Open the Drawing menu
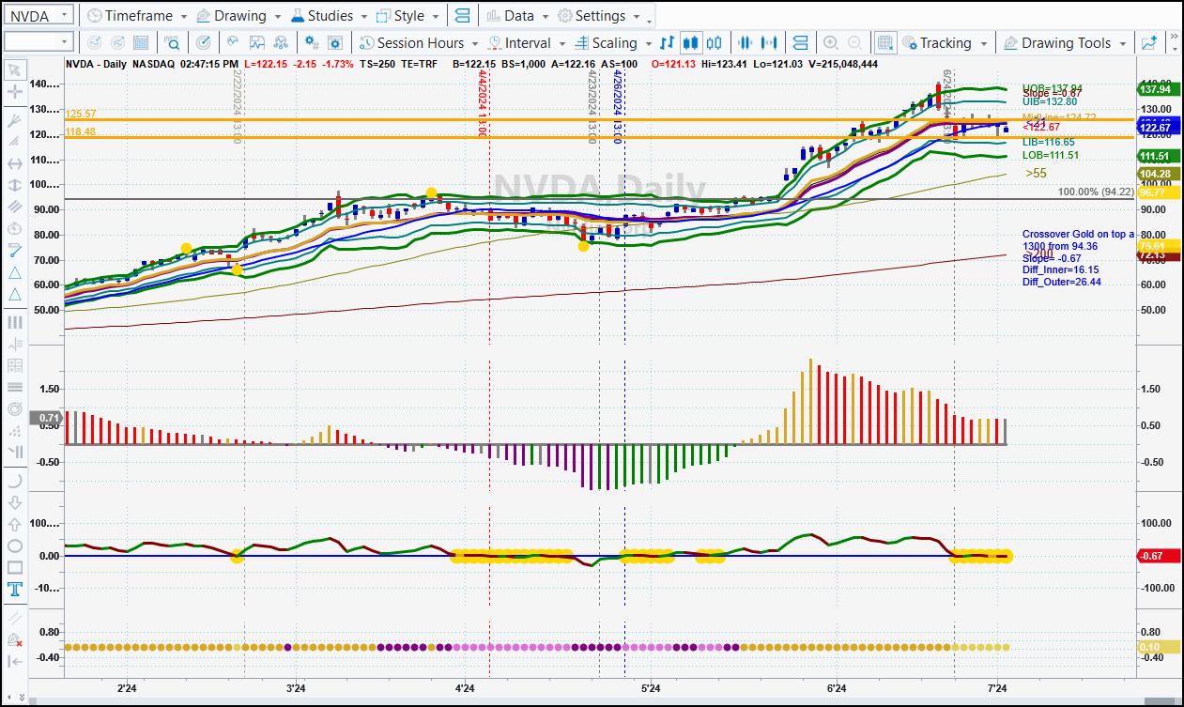 click(x=238, y=16)
